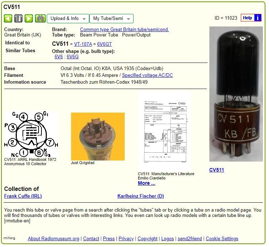Open Common type Great Britain tube link
The image size is (269, 247).
click(124, 29)
